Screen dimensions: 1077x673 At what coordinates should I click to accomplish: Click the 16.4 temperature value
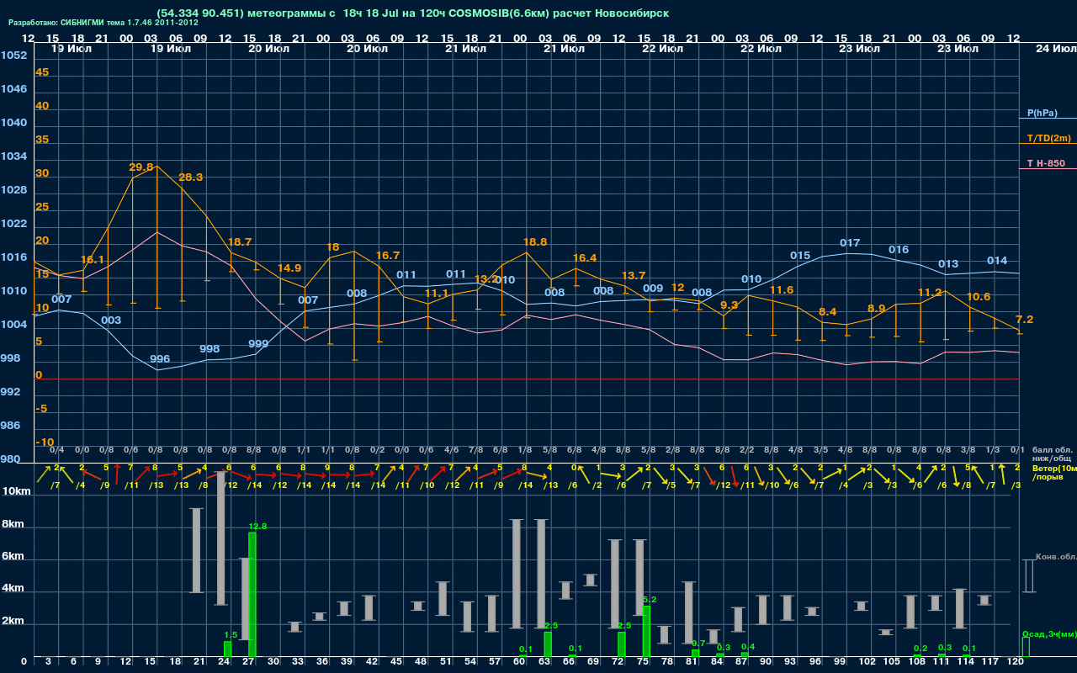point(585,258)
